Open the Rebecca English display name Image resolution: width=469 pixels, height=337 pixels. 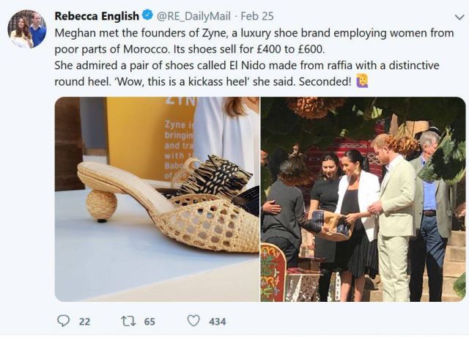[x=96, y=15]
